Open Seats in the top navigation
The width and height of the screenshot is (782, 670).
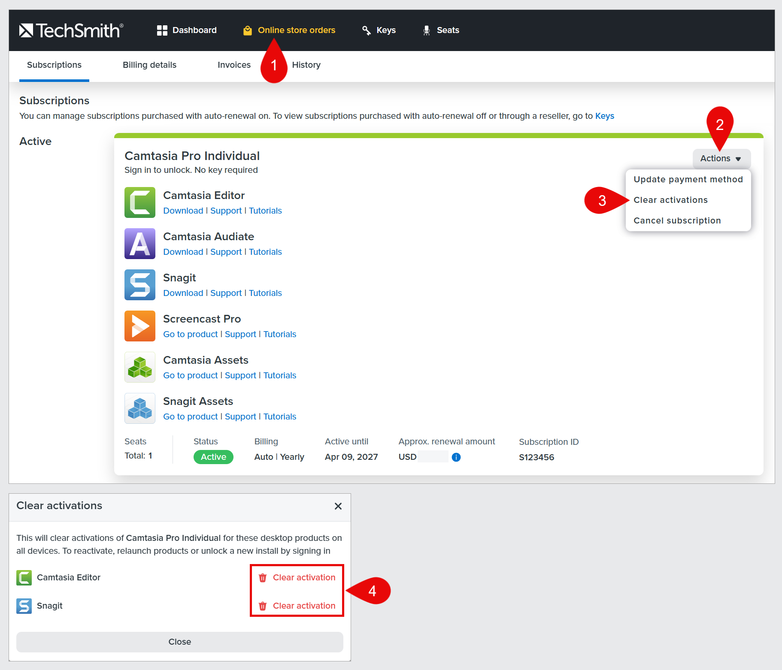pyautogui.click(x=441, y=30)
